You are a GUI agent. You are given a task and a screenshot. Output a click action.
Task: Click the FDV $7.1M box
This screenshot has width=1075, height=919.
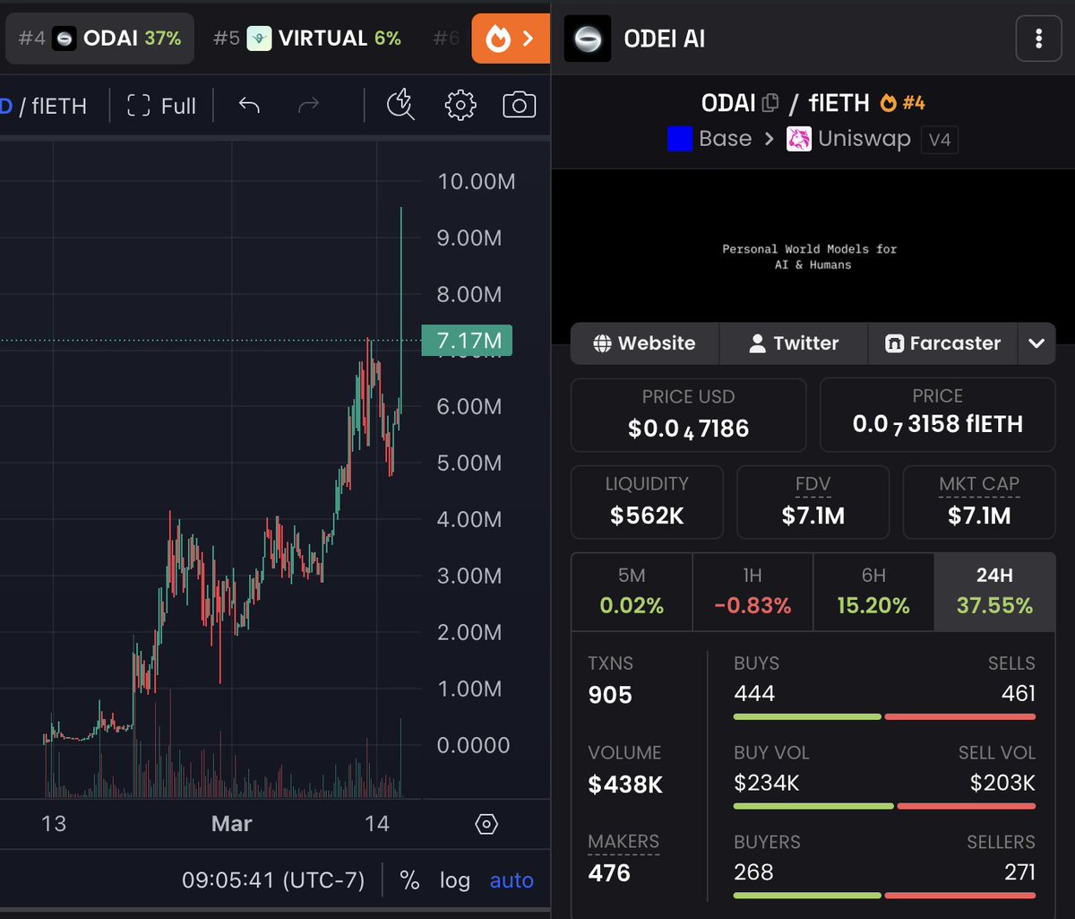pyautogui.click(x=813, y=502)
